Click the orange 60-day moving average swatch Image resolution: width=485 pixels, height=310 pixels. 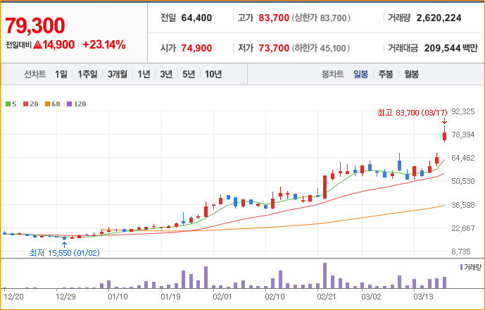click(47, 104)
